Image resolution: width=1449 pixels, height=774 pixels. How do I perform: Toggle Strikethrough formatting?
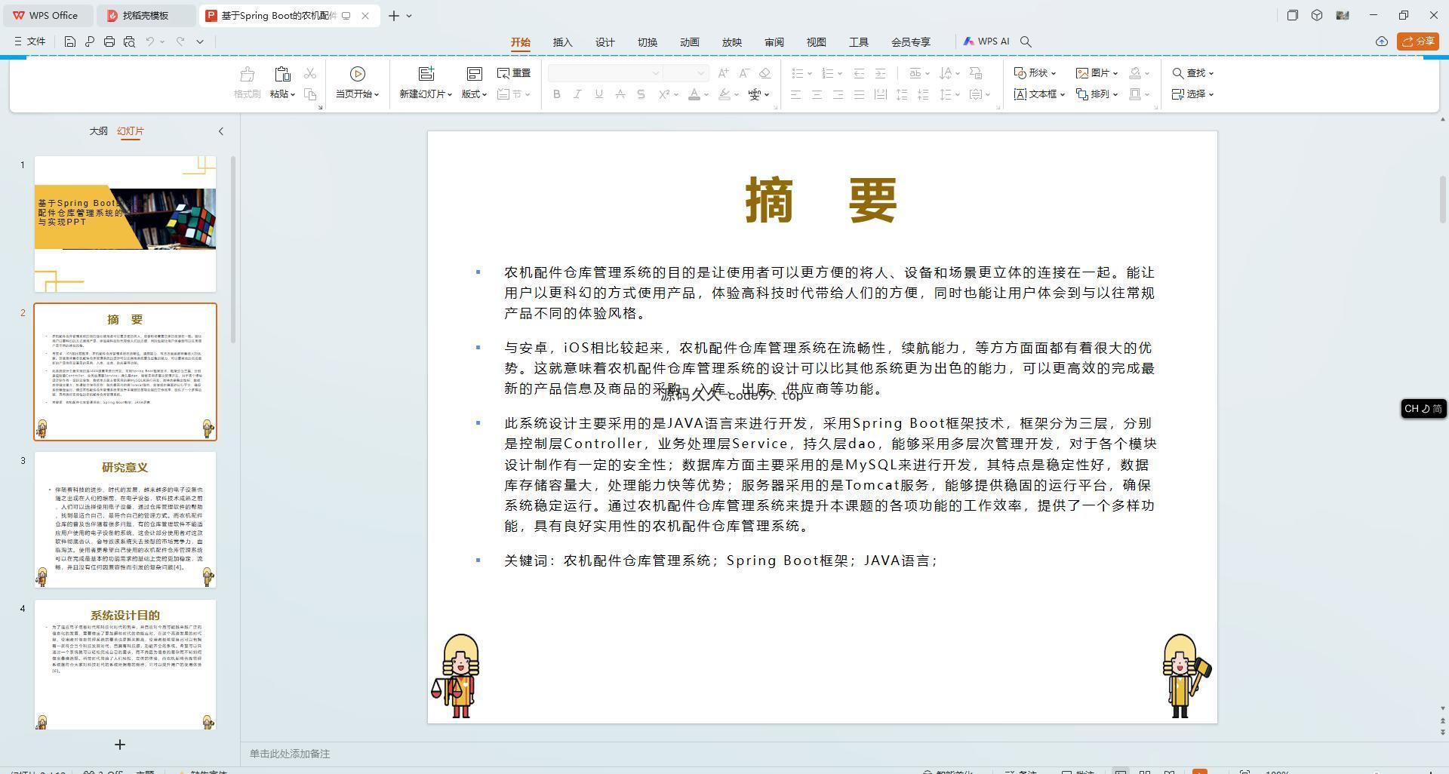click(x=620, y=94)
